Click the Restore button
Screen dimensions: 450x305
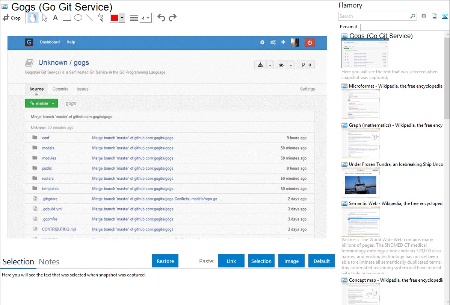tap(165, 261)
